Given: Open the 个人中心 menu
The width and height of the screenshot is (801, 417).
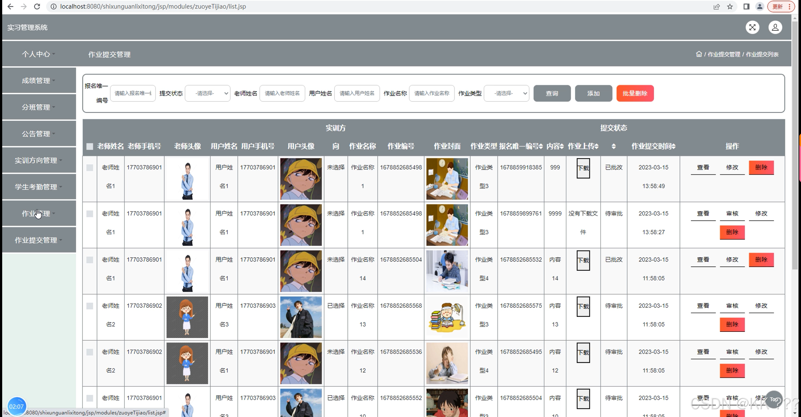Looking at the screenshot, I should (38, 54).
